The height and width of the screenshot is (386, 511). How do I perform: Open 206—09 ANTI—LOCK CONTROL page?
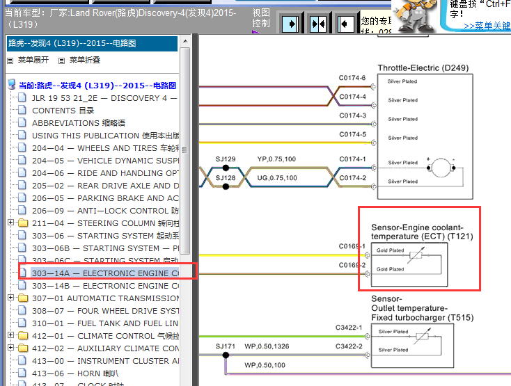point(105,211)
